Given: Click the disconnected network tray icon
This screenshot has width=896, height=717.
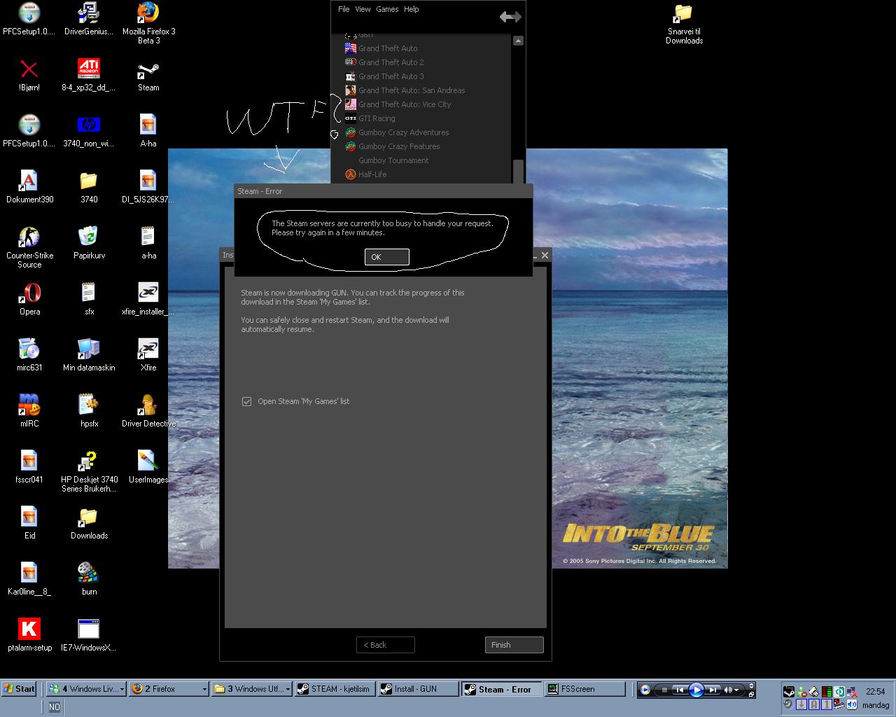Looking at the screenshot, I should coord(853,692).
